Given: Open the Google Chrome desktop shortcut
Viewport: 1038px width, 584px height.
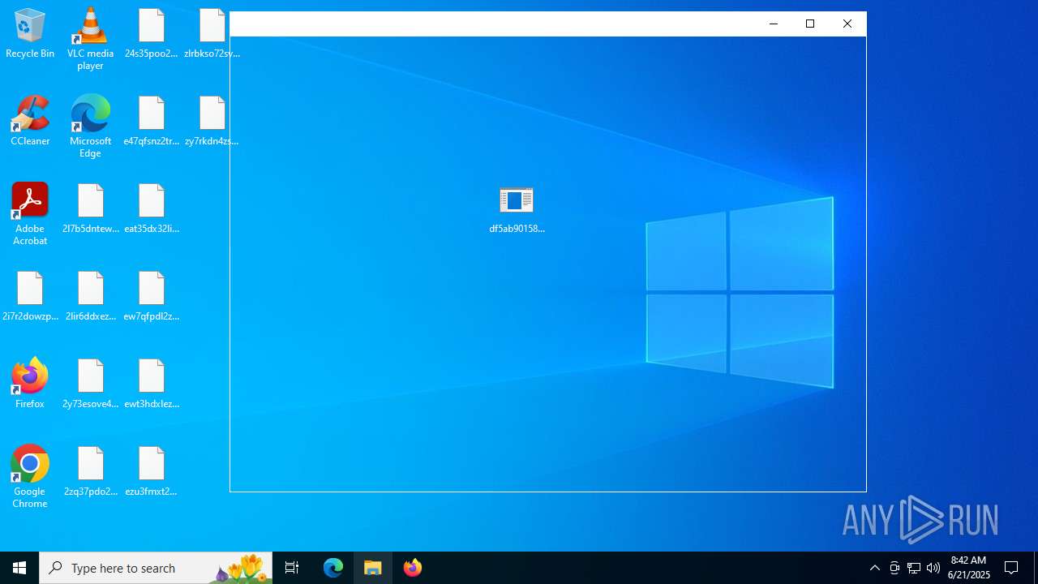Looking at the screenshot, I should (30, 477).
